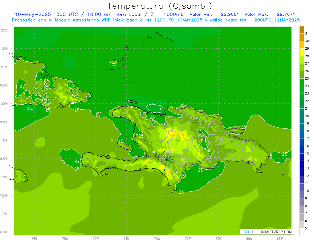The image size is (314, 242).
Task: Click the title "Temperatura (C,somb.)"
Action: coord(160,6)
